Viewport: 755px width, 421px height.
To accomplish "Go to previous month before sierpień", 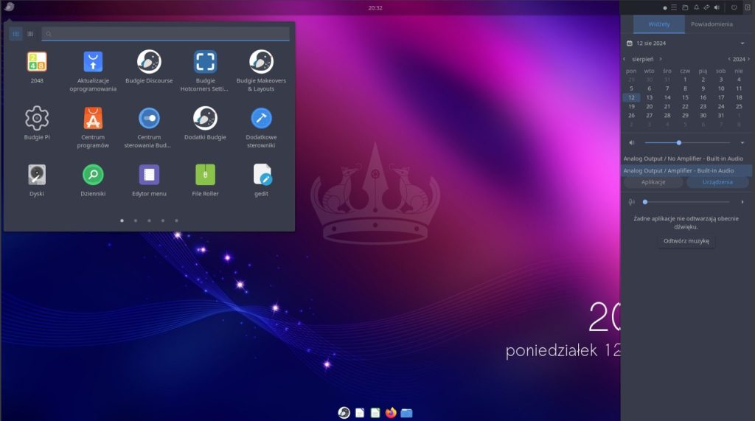I will [624, 59].
